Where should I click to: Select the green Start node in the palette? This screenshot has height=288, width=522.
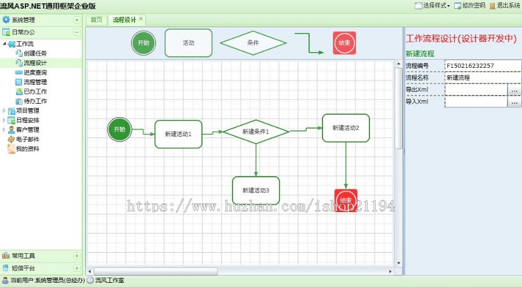click(x=143, y=43)
